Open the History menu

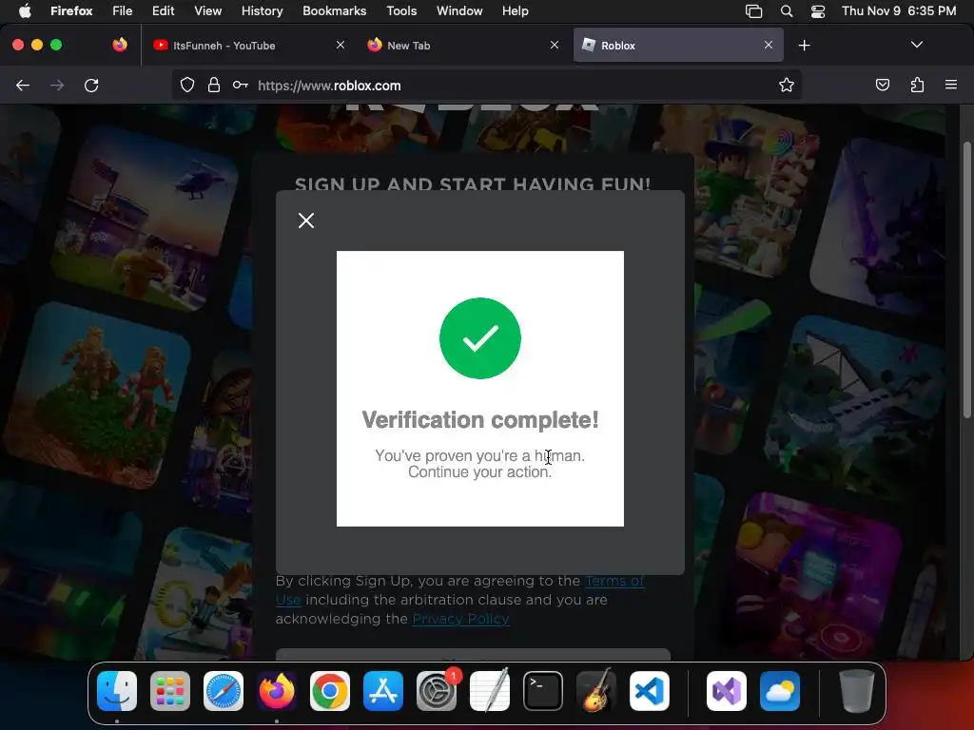[263, 11]
